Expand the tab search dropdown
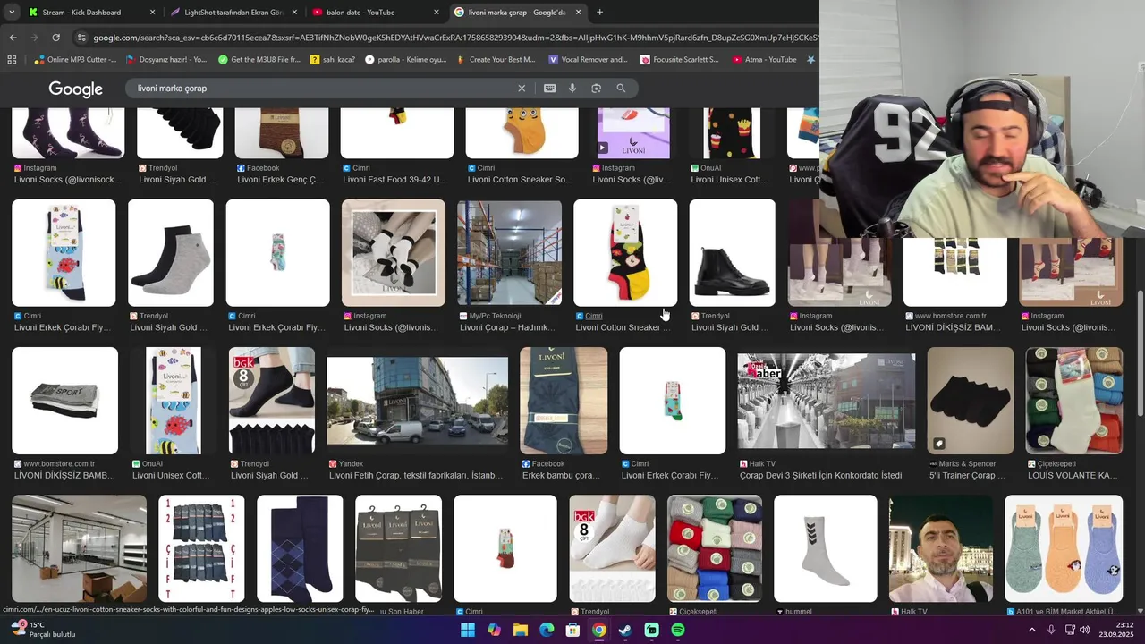 (11, 13)
